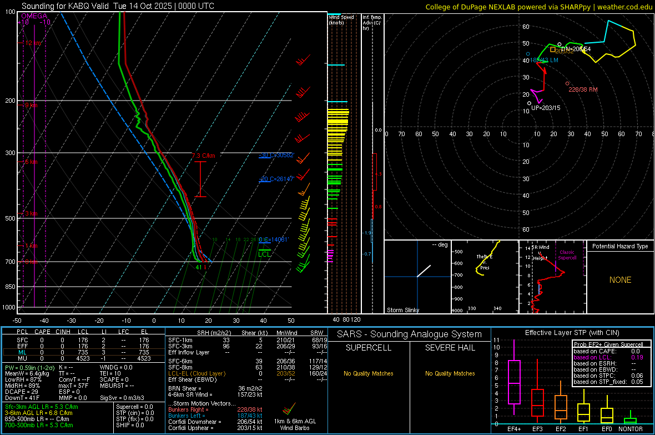
Task: Click the 'LCL-EL (Cloud Layer)' row
Action: (x=248, y=373)
